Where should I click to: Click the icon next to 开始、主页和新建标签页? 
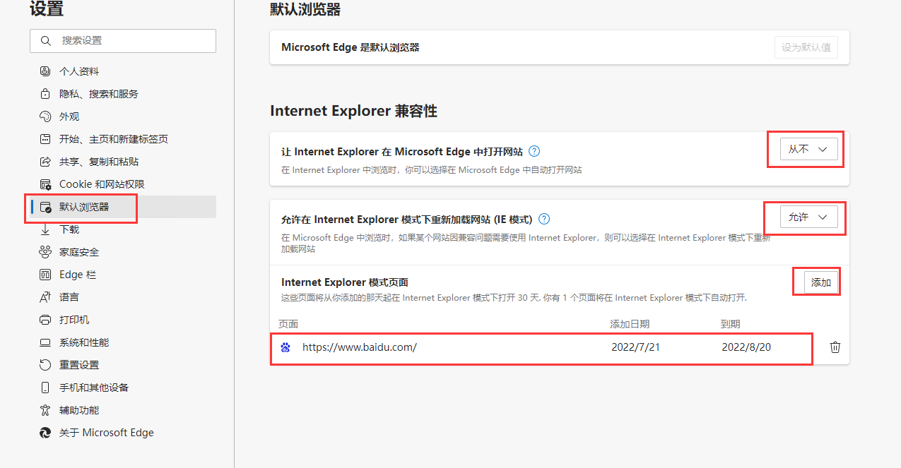pyautogui.click(x=45, y=139)
